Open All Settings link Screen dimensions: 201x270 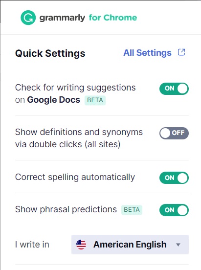click(x=147, y=53)
